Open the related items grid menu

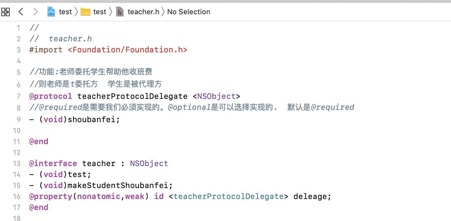tap(6, 12)
